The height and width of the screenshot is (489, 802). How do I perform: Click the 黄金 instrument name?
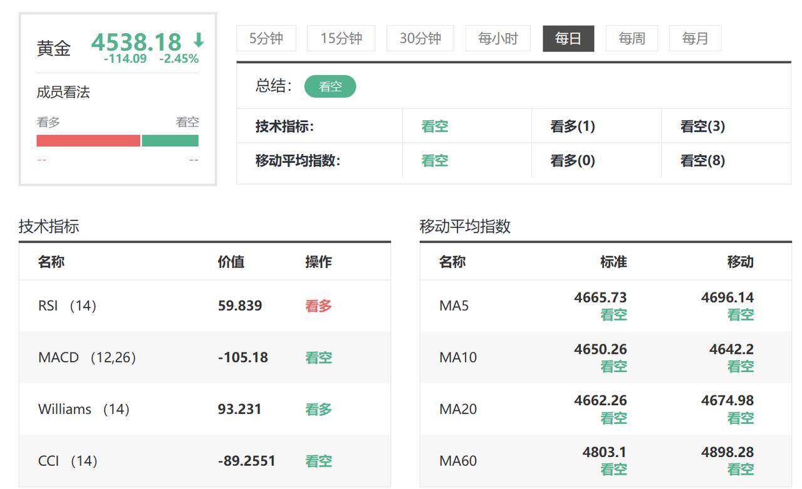[54, 48]
